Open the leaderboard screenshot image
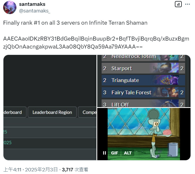 [50, 107]
